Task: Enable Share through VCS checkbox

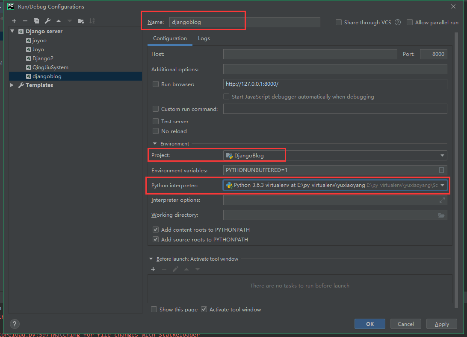Action: [339, 22]
